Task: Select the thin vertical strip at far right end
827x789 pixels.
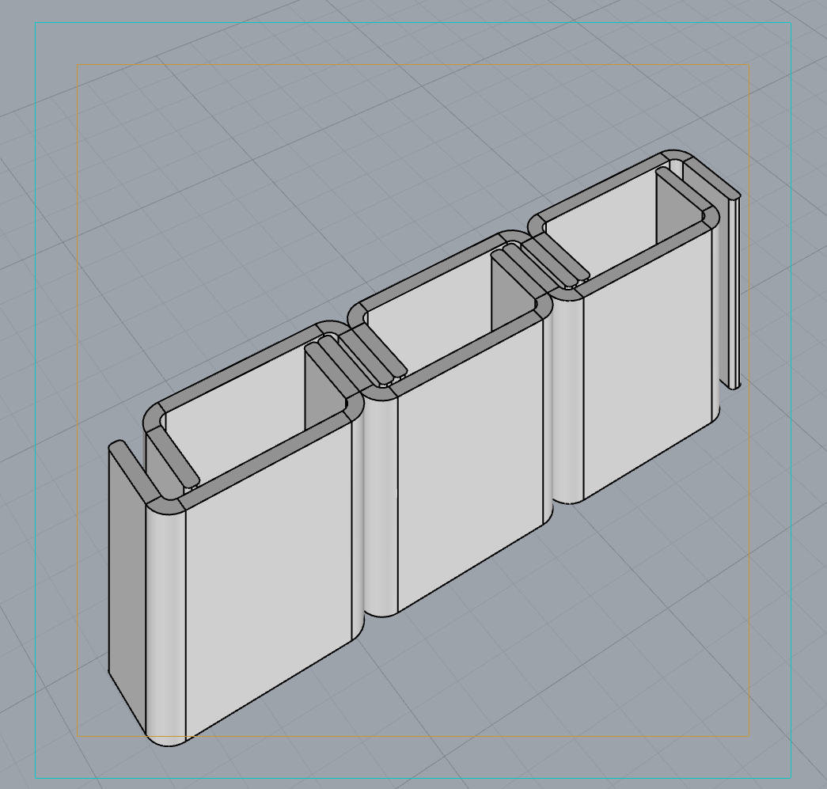Action: [733, 293]
